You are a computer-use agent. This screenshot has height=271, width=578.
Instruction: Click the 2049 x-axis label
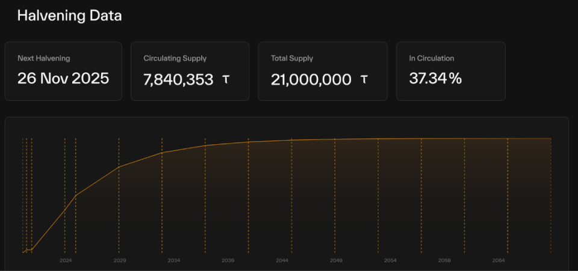tap(336, 260)
